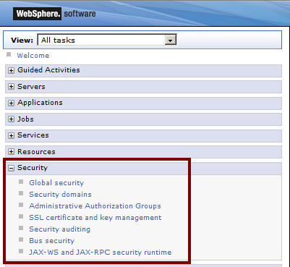Image resolution: width=290 pixels, height=267 pixels.
Task: Open Administrative Authorization Groups link
Action: point(95,206)
